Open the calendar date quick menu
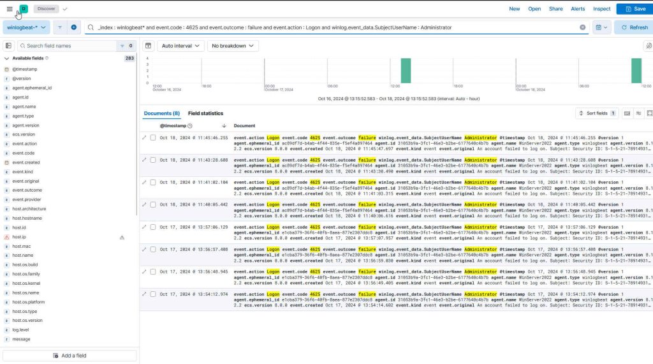 point(601,27)
